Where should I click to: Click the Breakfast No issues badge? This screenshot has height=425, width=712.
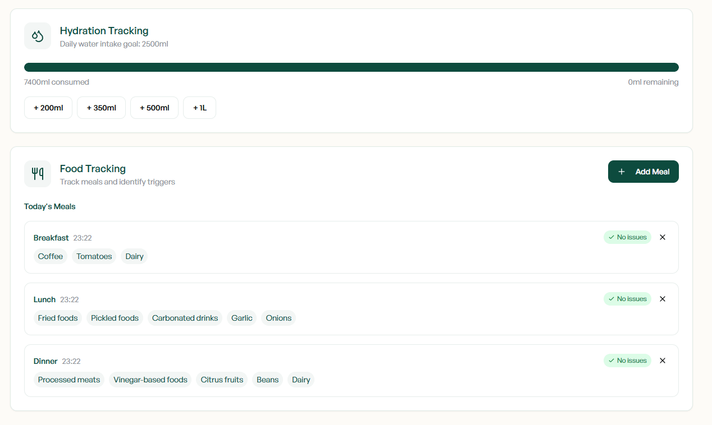(627, 237)
